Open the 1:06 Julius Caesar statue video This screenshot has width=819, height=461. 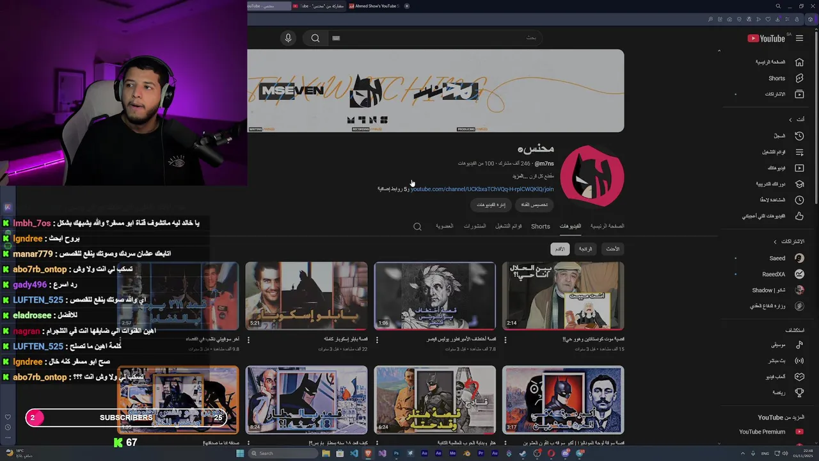(x=435, y=296)
